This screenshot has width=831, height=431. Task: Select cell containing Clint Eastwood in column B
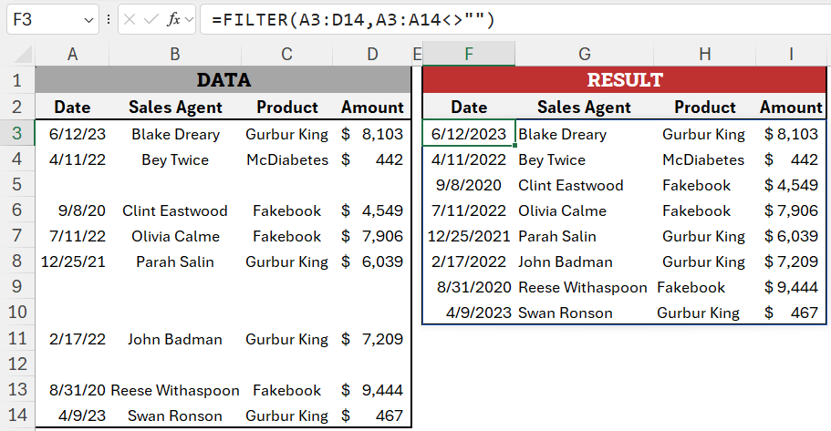[x=175, y=210]
